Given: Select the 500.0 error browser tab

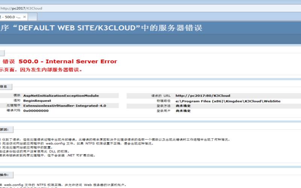Looking at the screenshot, I should (14, 17).
